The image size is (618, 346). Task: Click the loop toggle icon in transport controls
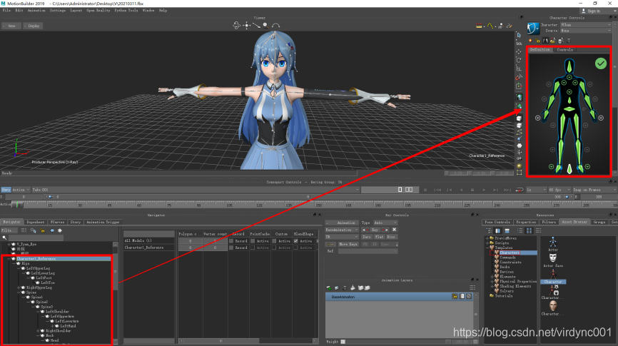tap(520, 190)
